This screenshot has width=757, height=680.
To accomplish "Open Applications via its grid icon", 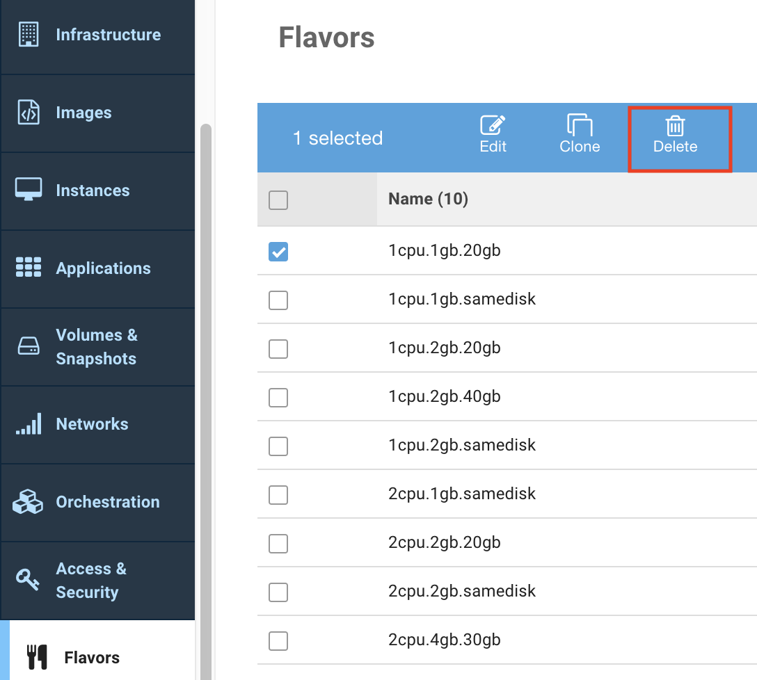I will pyautogui.click(x=29, y=268).
